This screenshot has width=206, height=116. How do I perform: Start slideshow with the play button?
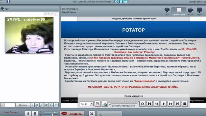[164, 104]
